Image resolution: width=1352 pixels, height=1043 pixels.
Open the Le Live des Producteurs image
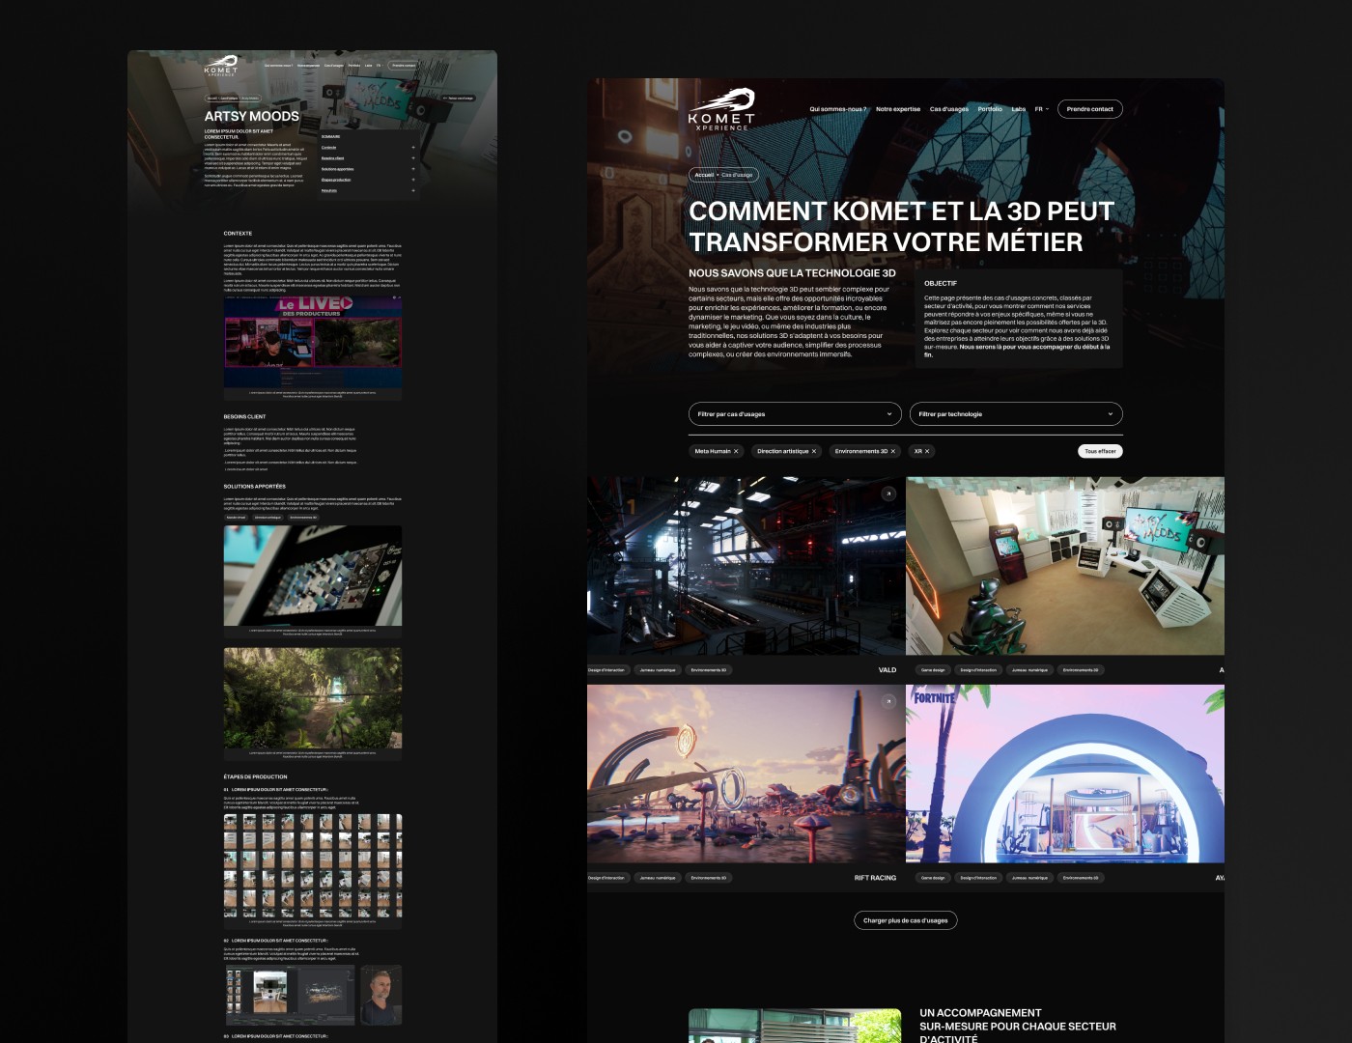(313, 342)
